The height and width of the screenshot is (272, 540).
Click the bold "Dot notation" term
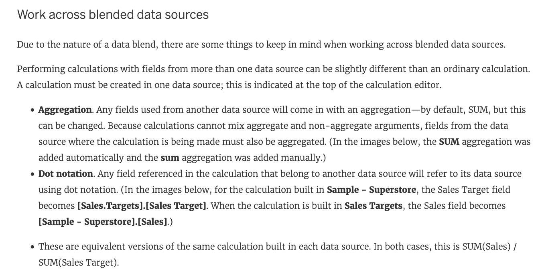[66, 174]
